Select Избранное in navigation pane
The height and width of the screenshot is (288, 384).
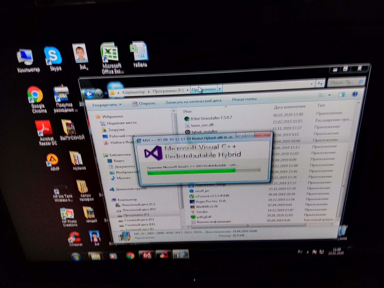pos(110,116)
